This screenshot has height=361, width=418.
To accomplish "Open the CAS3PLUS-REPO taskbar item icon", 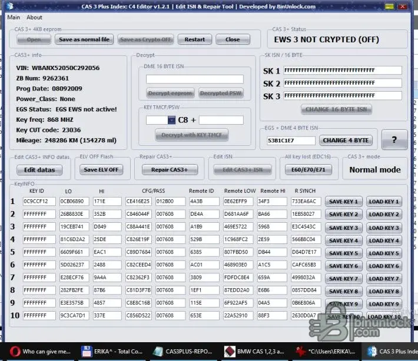I will (x=158, y=352).
